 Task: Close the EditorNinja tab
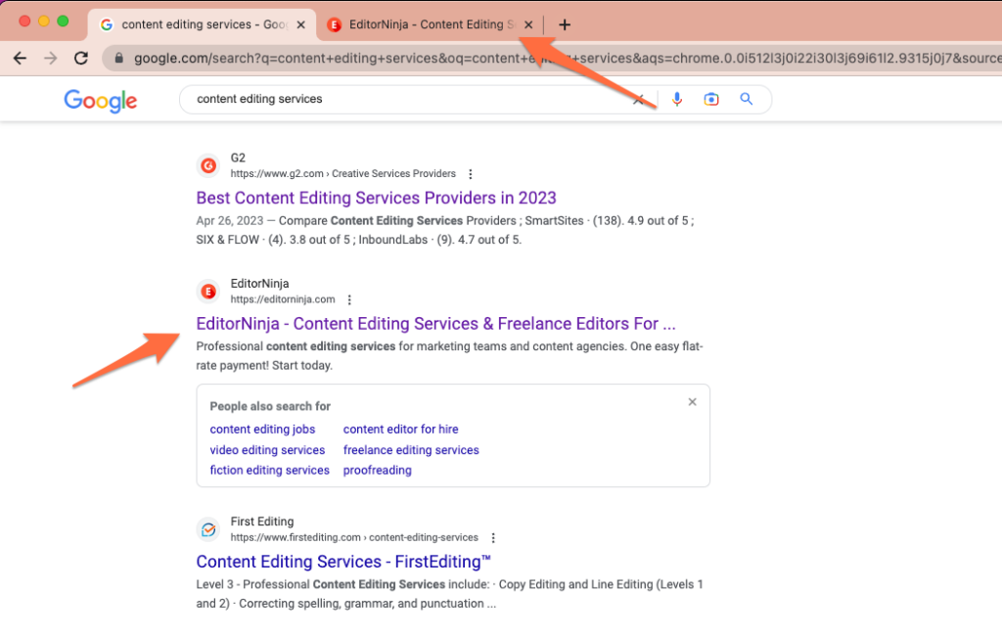tap(528, 24)
